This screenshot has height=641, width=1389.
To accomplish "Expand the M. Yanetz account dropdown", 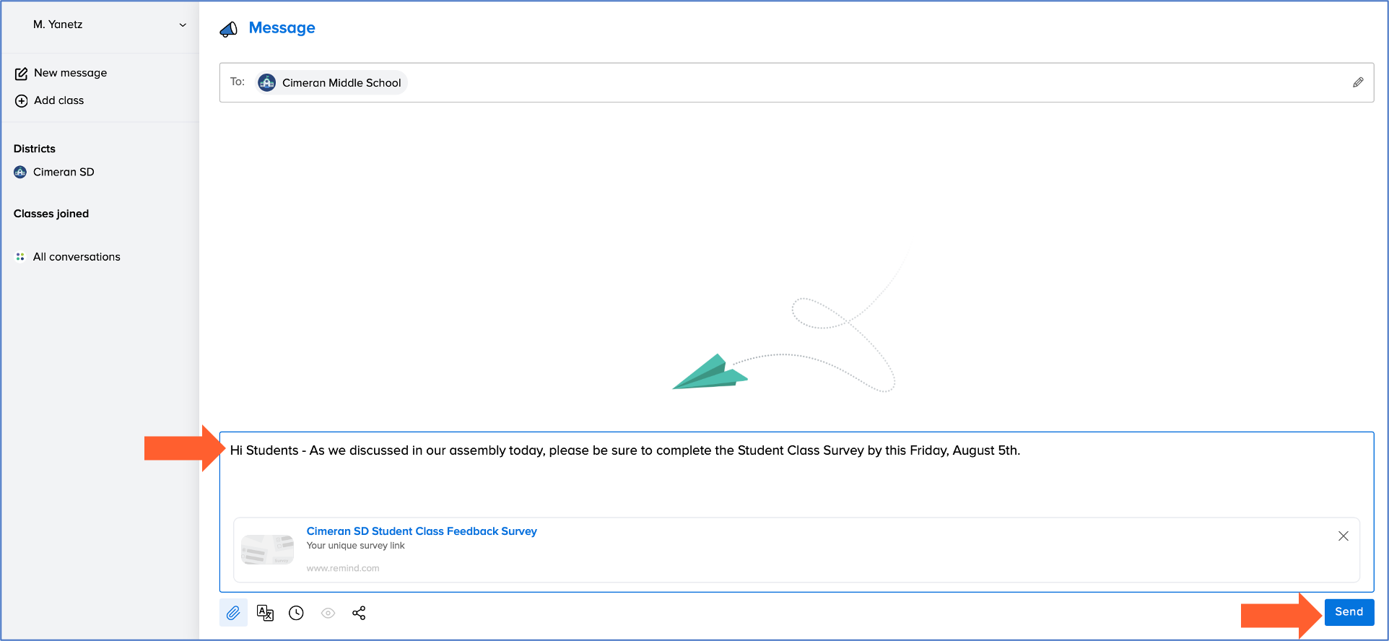I will [183, 25].
